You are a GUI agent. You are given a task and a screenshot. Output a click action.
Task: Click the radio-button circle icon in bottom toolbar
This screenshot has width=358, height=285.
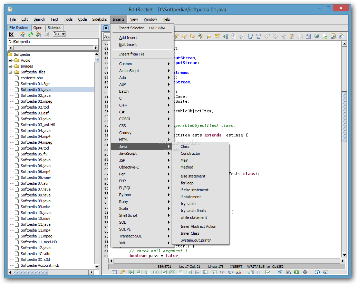[x=156, y=272]
